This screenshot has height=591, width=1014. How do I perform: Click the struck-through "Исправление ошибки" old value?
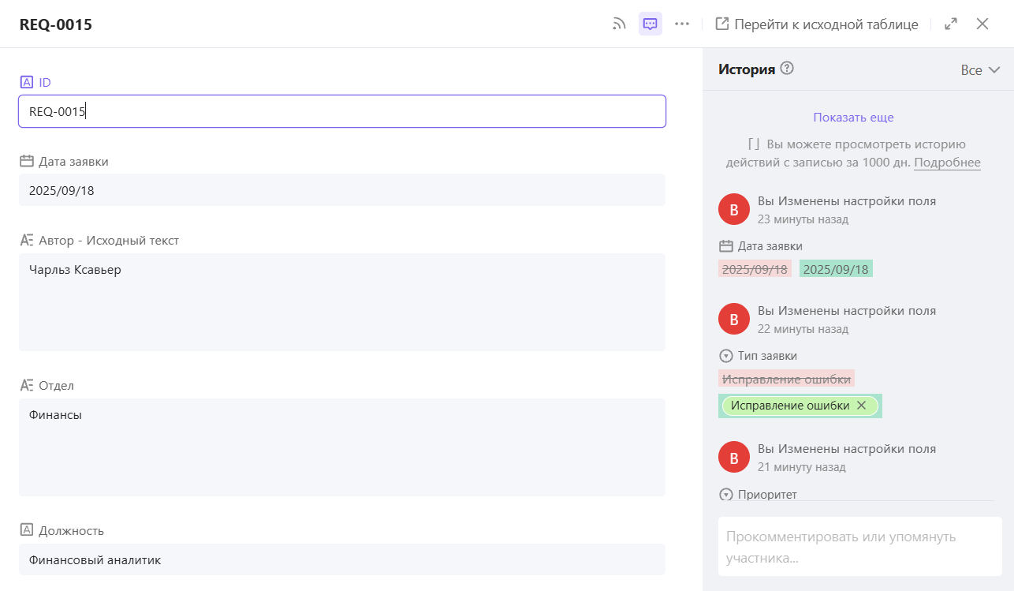[x=786, y=380]
